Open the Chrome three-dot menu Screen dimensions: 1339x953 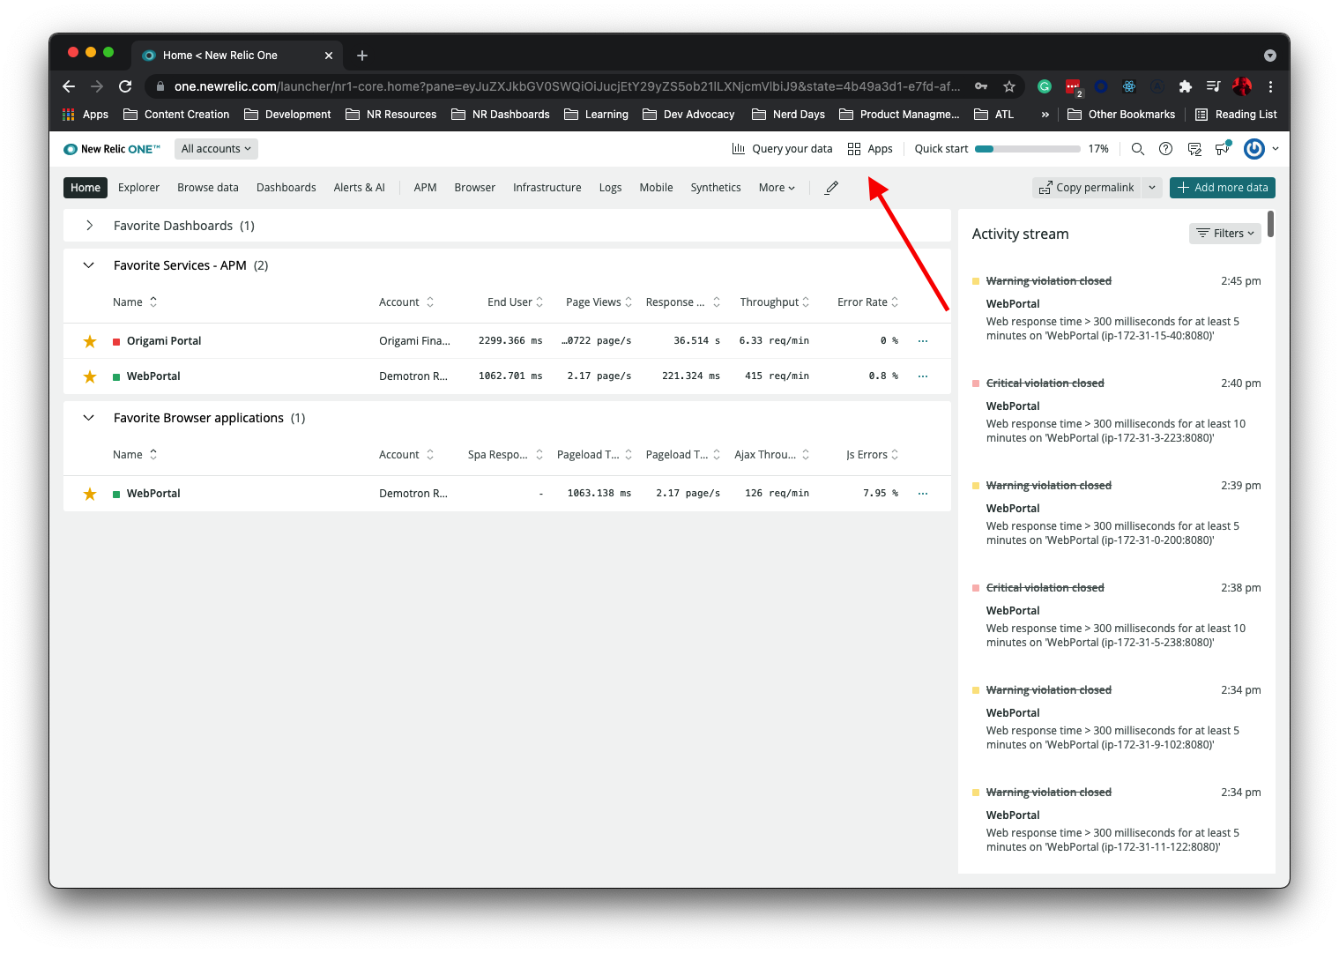click(1270, 86)
